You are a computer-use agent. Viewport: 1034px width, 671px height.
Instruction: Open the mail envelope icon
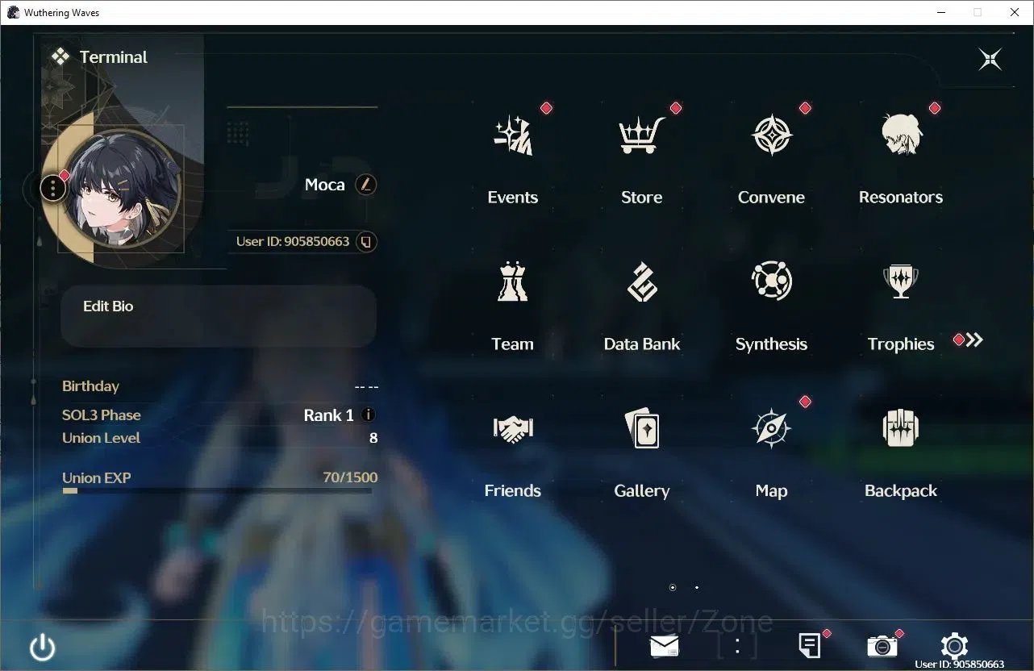[x=665, y=646]
